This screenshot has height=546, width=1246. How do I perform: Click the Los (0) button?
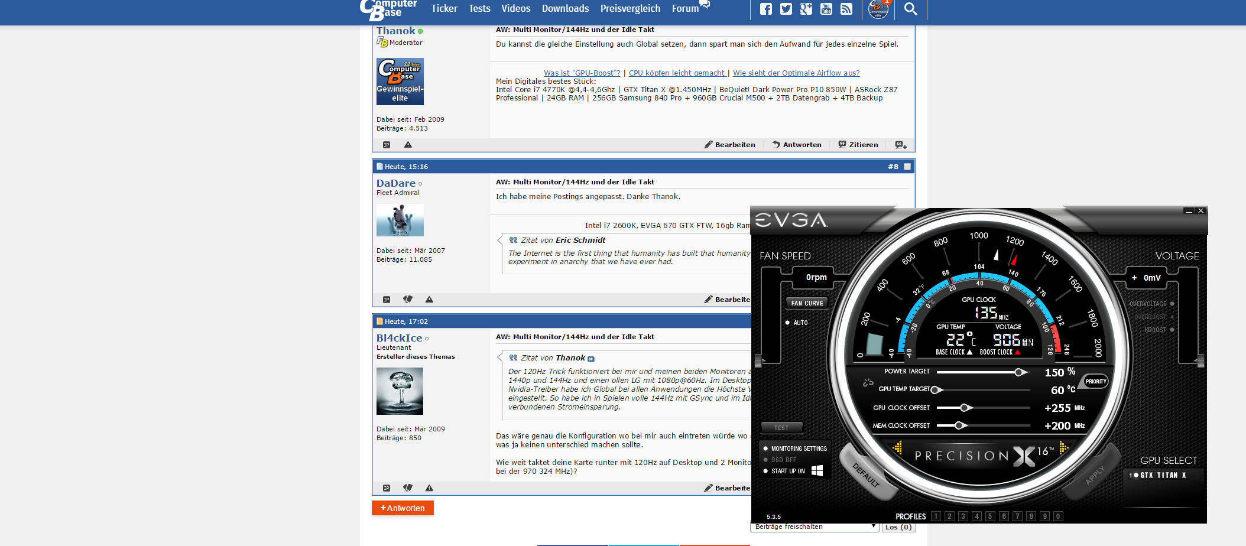898,527
